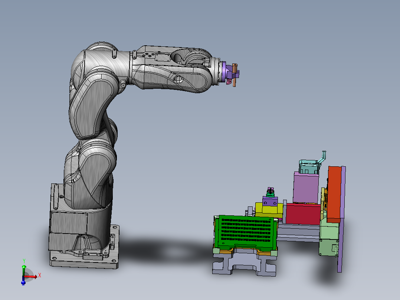Select the light green motor box
Viewport: 400px width, 300px height.
click(x=329, y=238)
